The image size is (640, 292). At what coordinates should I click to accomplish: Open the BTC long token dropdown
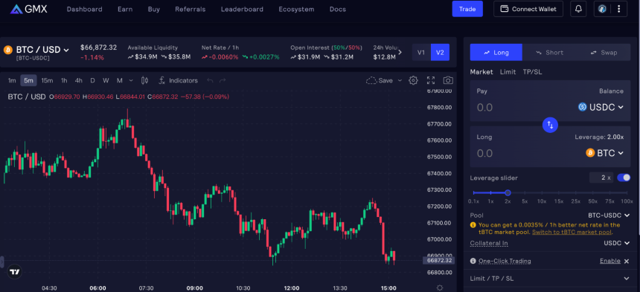click(605, 153)
